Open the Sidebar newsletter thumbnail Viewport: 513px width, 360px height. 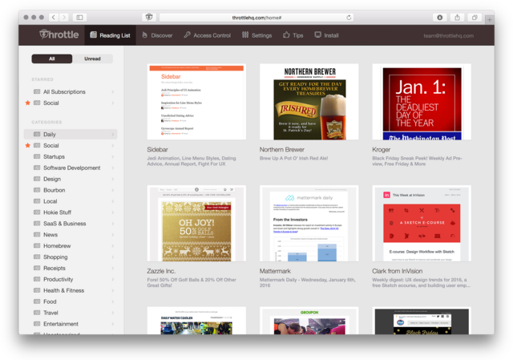pyautogui.click(x=196, y=102)
